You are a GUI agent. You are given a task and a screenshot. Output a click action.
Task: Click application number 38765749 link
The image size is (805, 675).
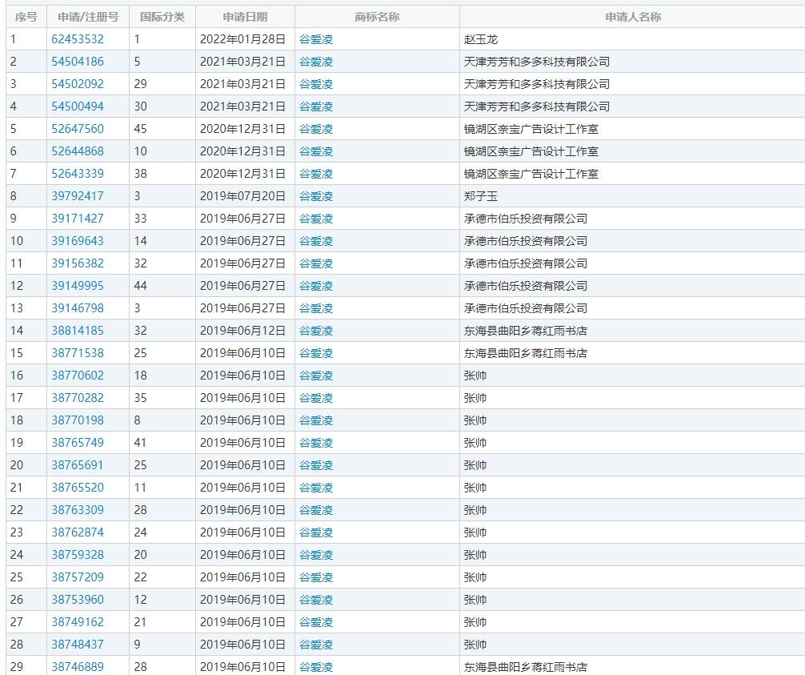click(78, 443)
